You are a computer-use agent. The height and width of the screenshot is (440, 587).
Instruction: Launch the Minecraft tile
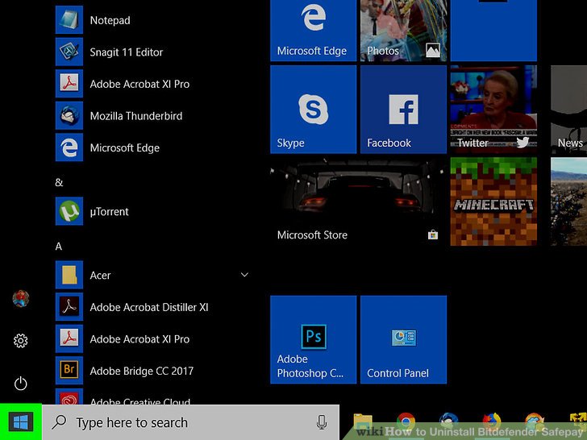click(x=493, y=201)
